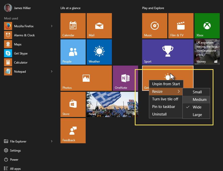Click the Power icon
The width and height of the screenshot is (223, 171).
(x=6, y=159)
